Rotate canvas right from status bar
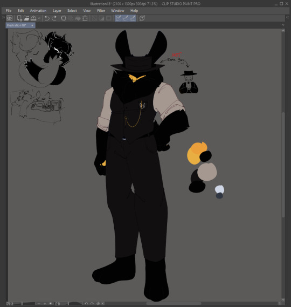 [92, 303]
